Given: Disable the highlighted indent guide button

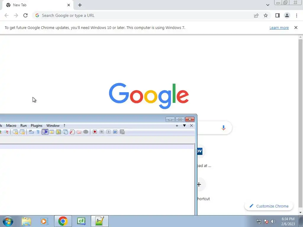Looking at the screenshot, I should pos(45,132).
